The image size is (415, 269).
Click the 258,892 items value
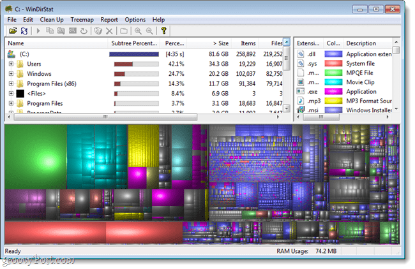coord(246,54)
